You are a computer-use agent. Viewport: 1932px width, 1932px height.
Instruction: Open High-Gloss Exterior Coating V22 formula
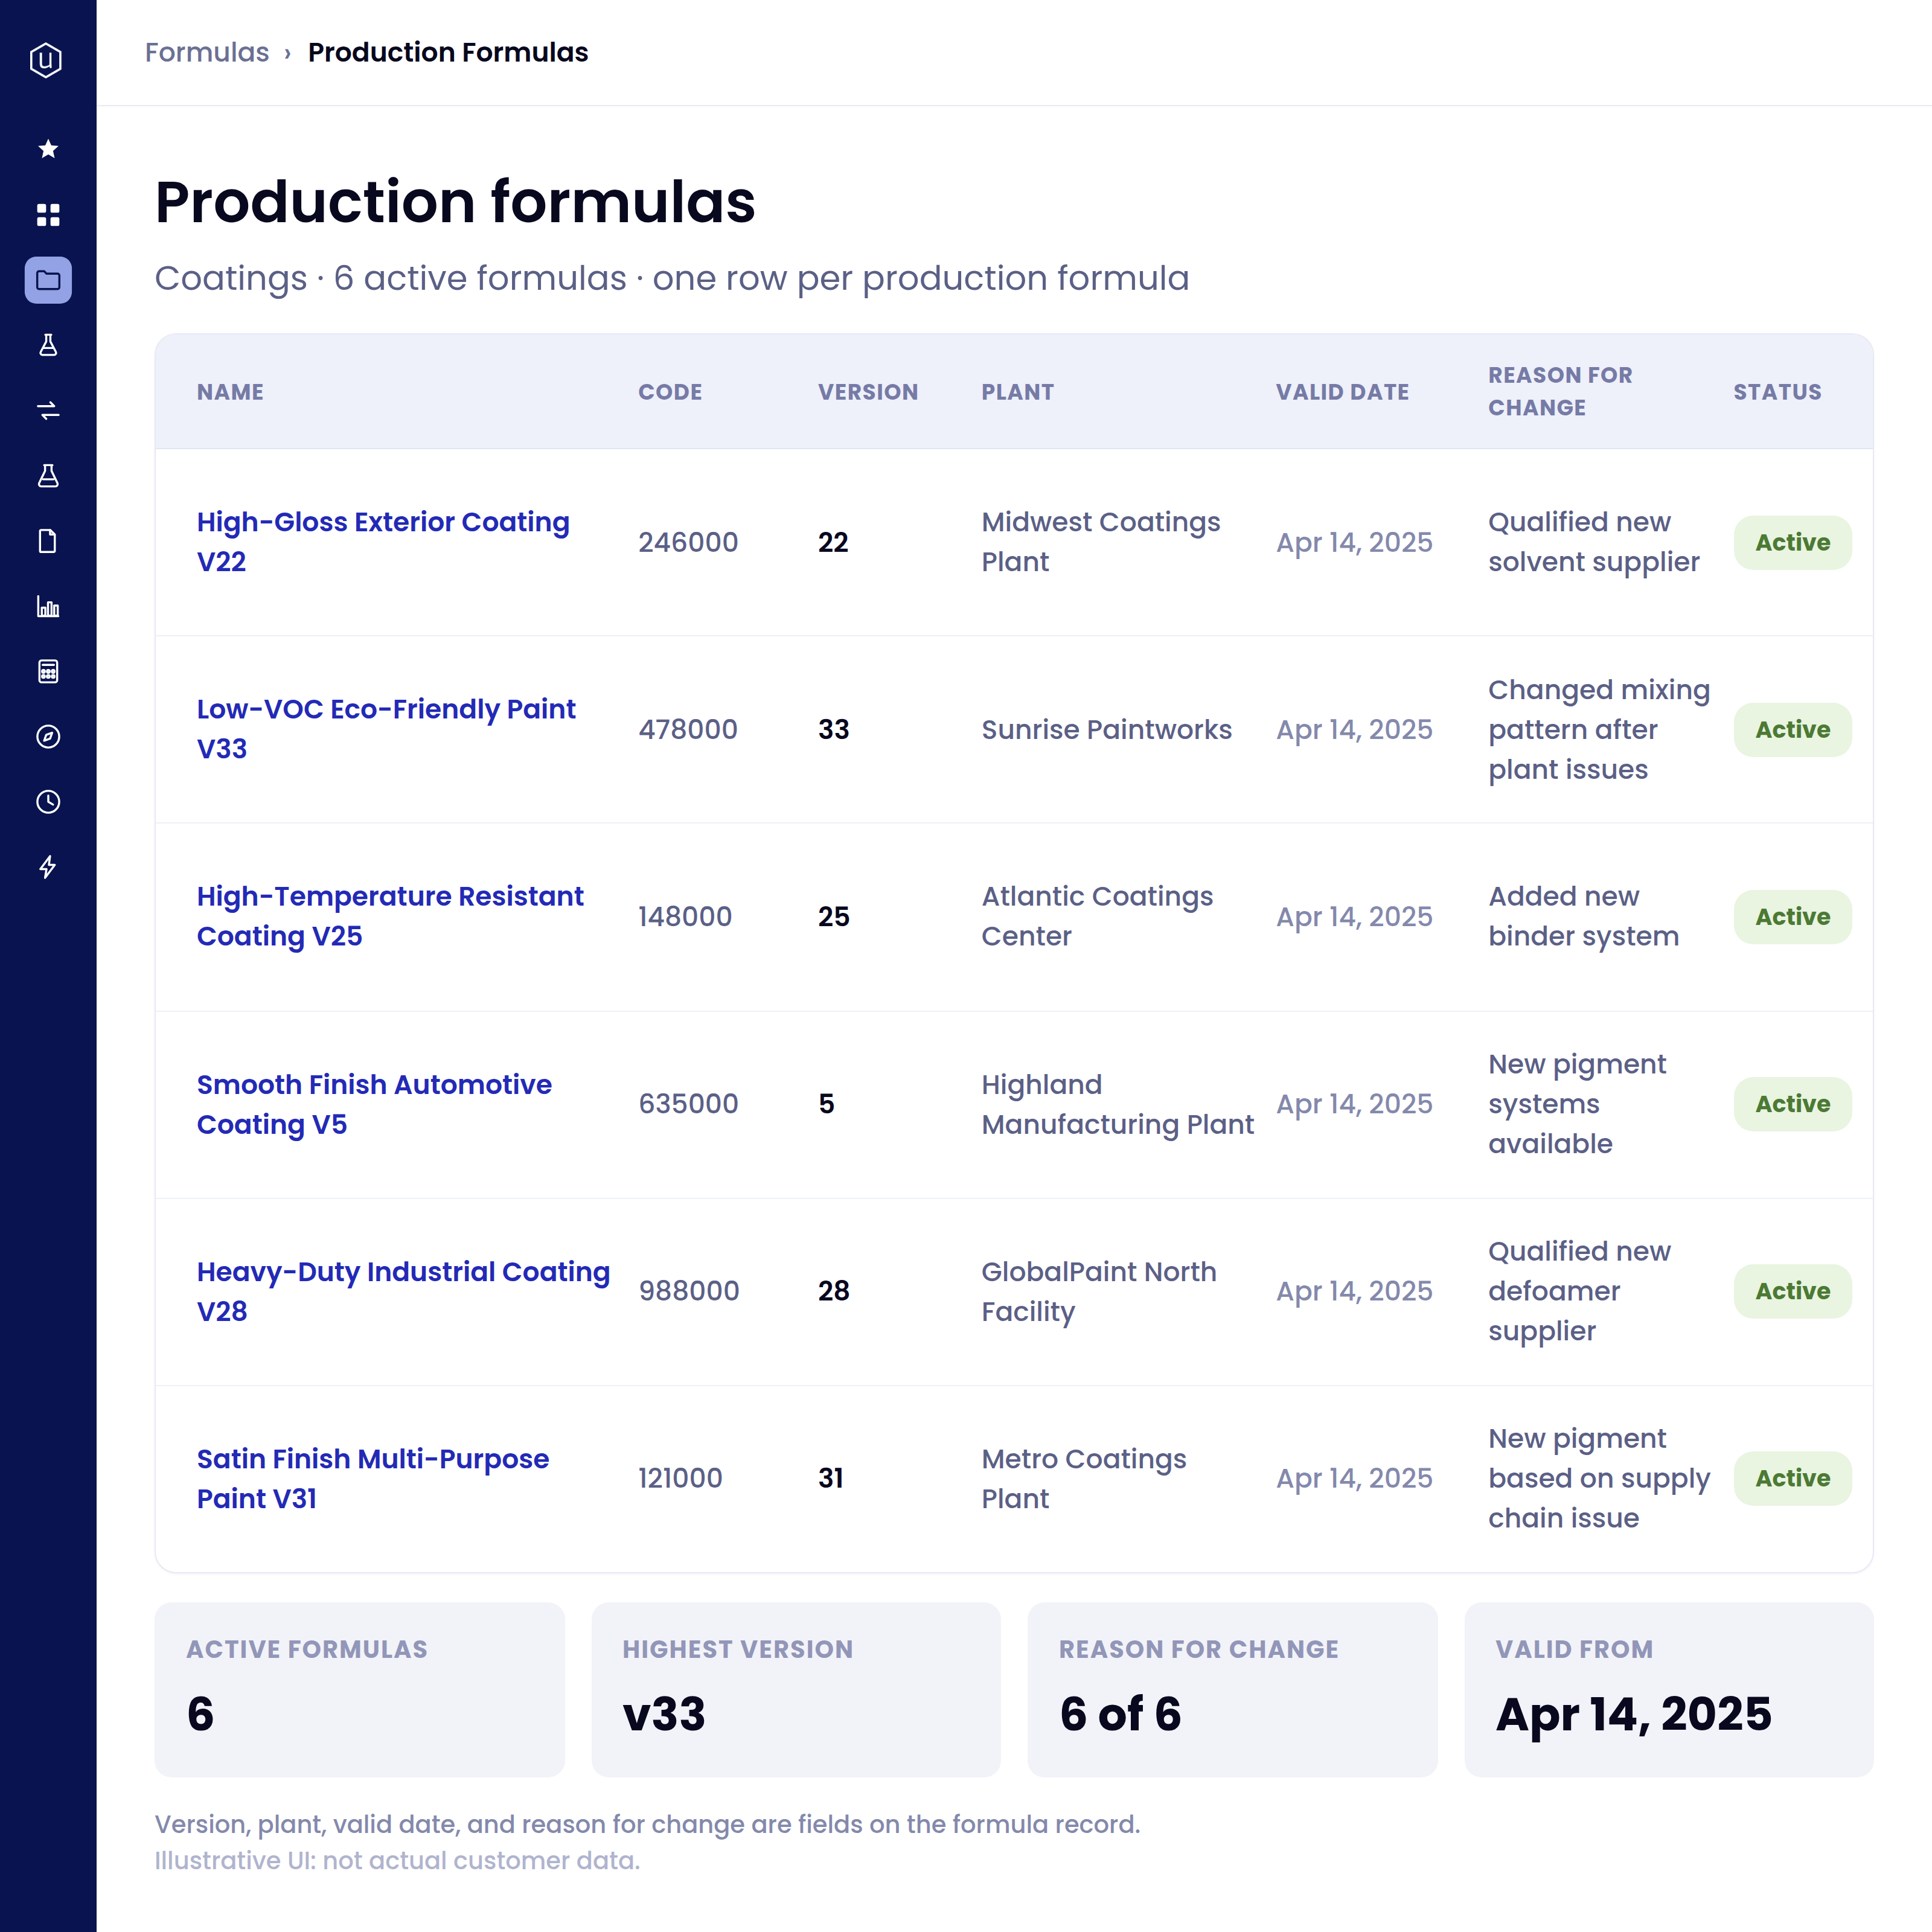point(383,542)
